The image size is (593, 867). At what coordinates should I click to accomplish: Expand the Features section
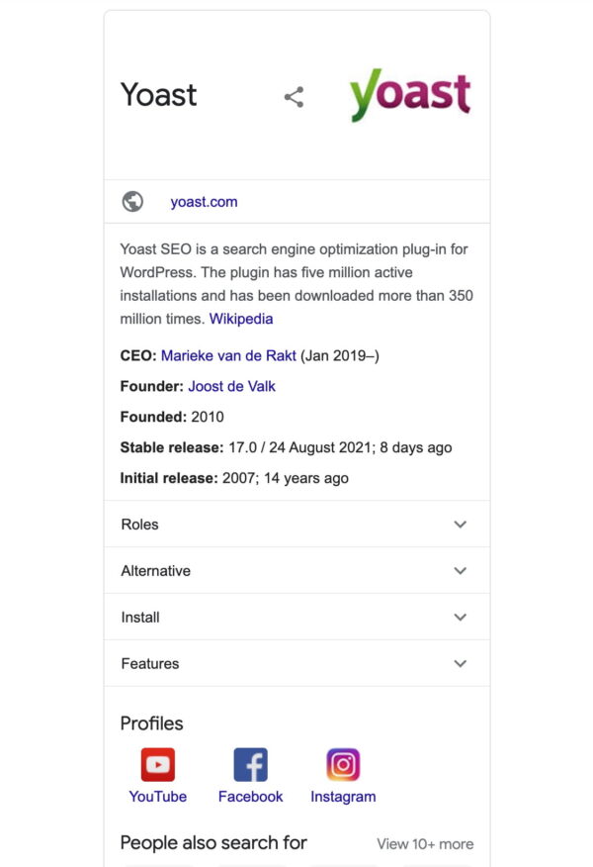pyautogui.click(x=296, y=663)
